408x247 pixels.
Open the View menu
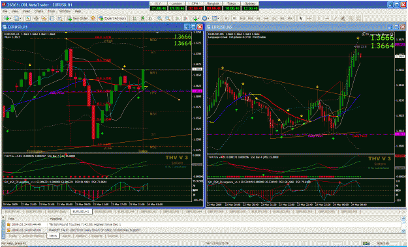click(x=15, y=12)
